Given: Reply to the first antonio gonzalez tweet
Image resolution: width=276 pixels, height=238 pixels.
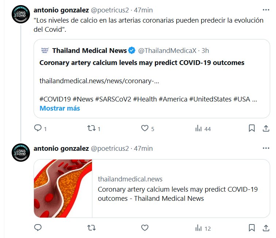Looking at the screenshot, I should (x=38, y=128).
